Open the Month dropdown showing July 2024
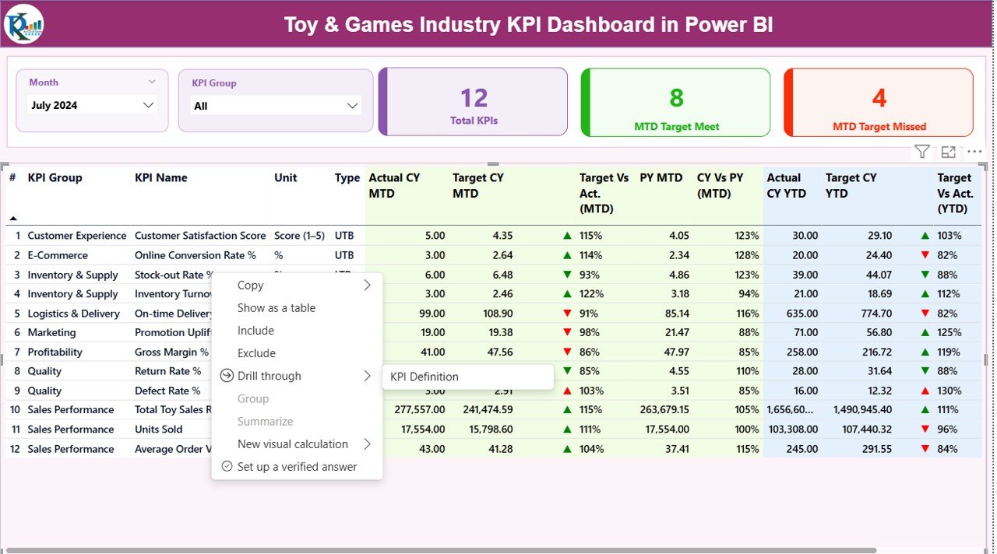Image resolution: width=997 pixels, height=554 pixels. (x=91, y=104)
